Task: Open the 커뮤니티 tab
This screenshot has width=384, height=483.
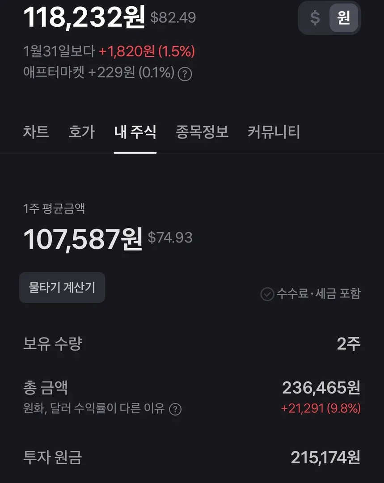Action: [x=274, y=132]
